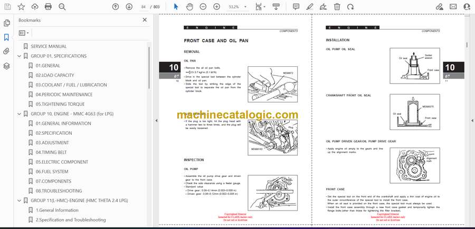
Task: Open the 03.ADJUSTMENT bookmark
Action: pyautogui.click(x=52, y=143)
